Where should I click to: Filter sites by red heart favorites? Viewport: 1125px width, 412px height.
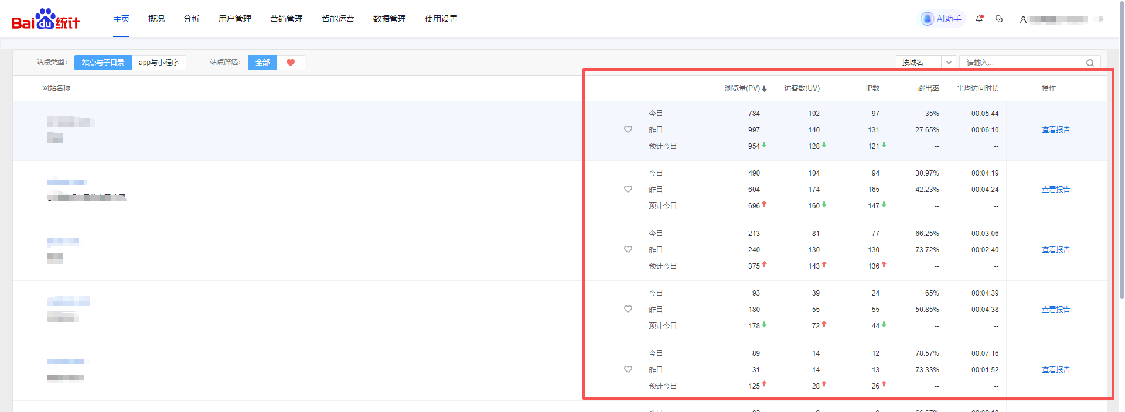(x=291, y=63)
